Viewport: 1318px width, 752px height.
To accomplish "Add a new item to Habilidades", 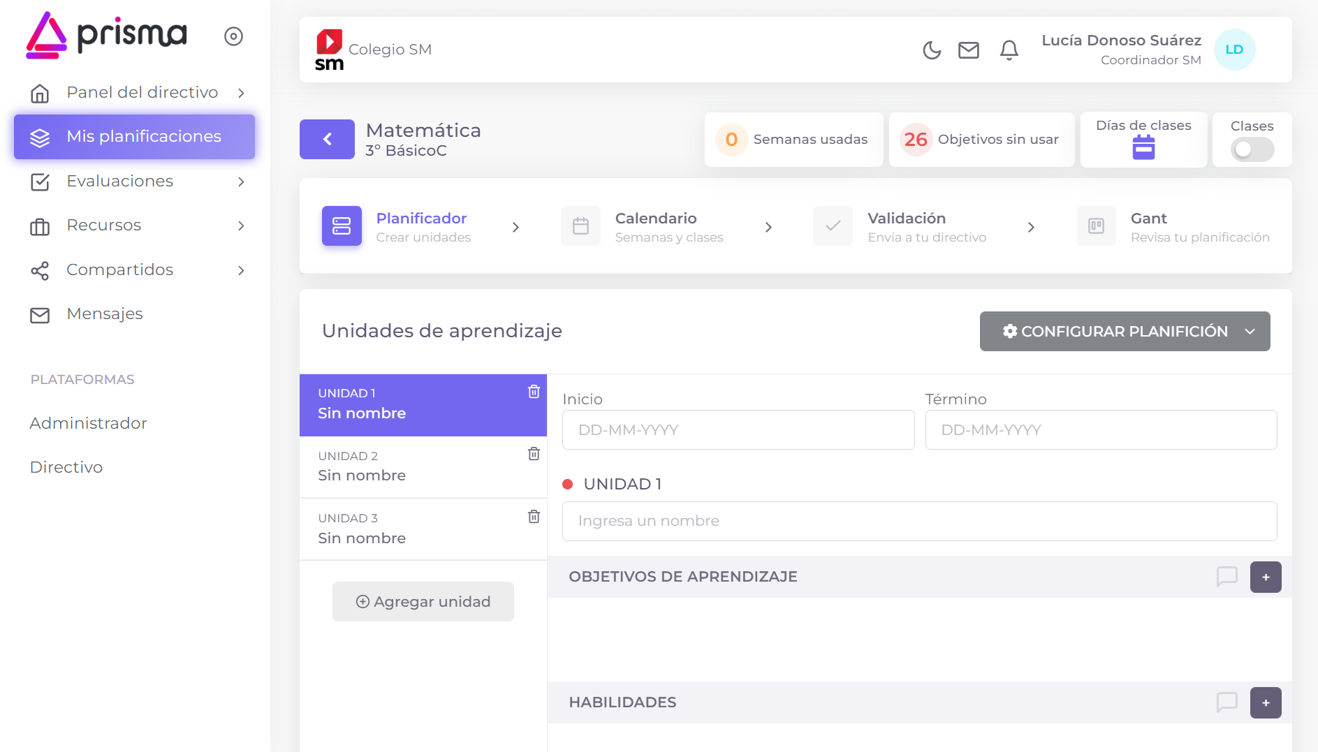I will point(1266,703).
